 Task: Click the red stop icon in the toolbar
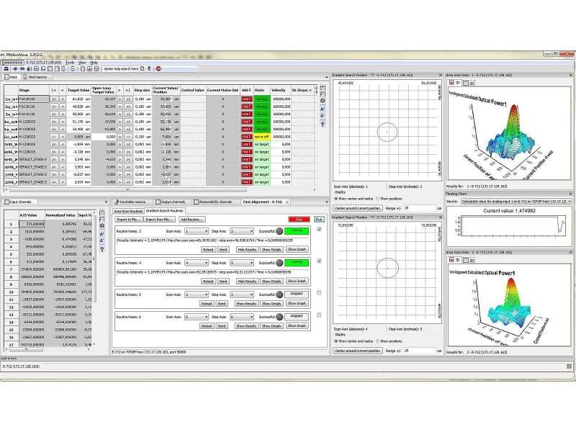click(158, 68)
